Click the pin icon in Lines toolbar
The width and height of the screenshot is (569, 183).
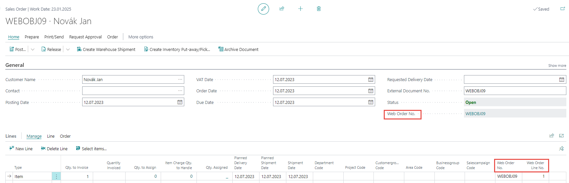[x=561, y=149]
